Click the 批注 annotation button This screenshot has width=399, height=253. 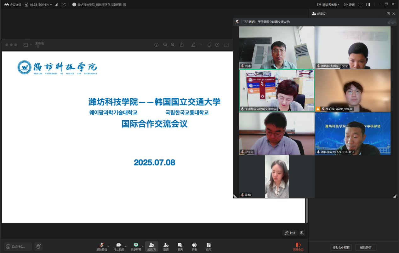290,233
